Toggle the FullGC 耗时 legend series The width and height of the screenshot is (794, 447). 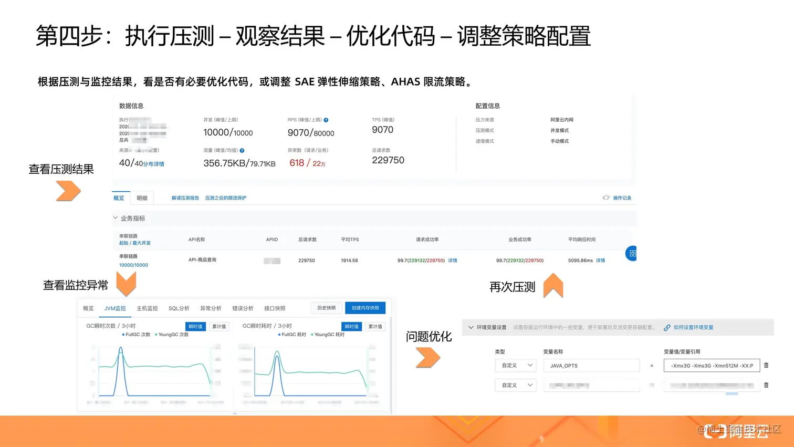point(292,335)
